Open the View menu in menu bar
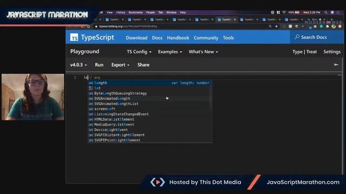Screen dimensions: 346x194 tap(109, 12)
